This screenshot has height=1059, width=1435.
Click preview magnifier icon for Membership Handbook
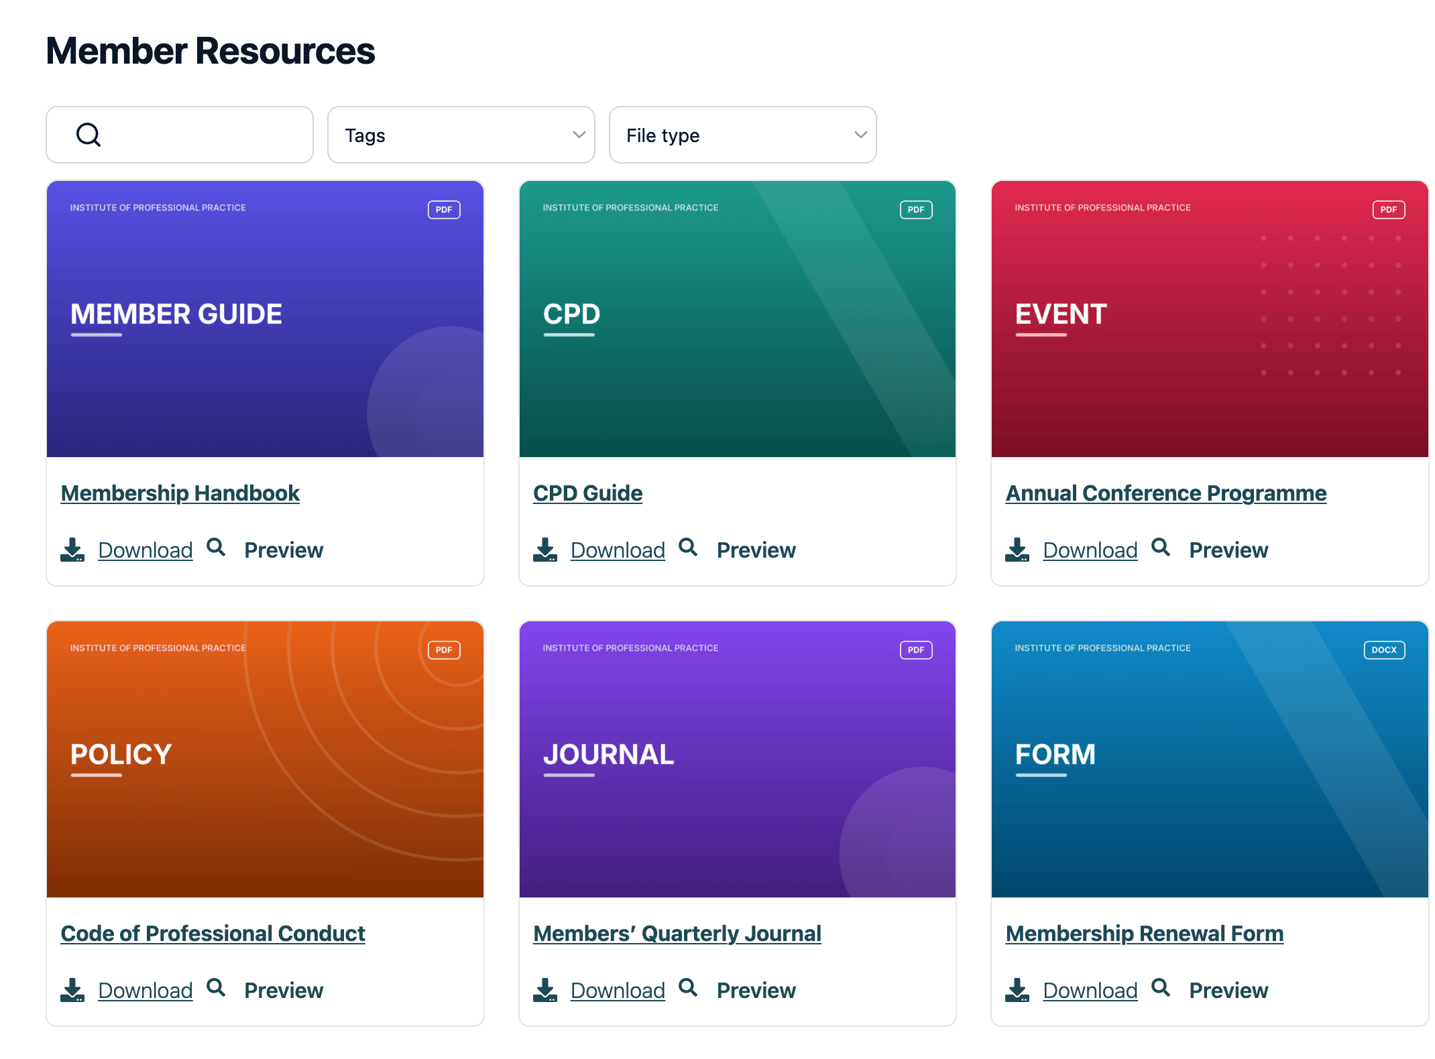pos(216,548)
